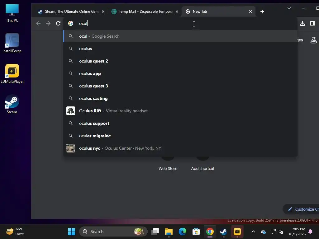Open the OneDrive tray icon
Image resolution: width=319 pixels, height=239 pixels.
pos(263,232)
